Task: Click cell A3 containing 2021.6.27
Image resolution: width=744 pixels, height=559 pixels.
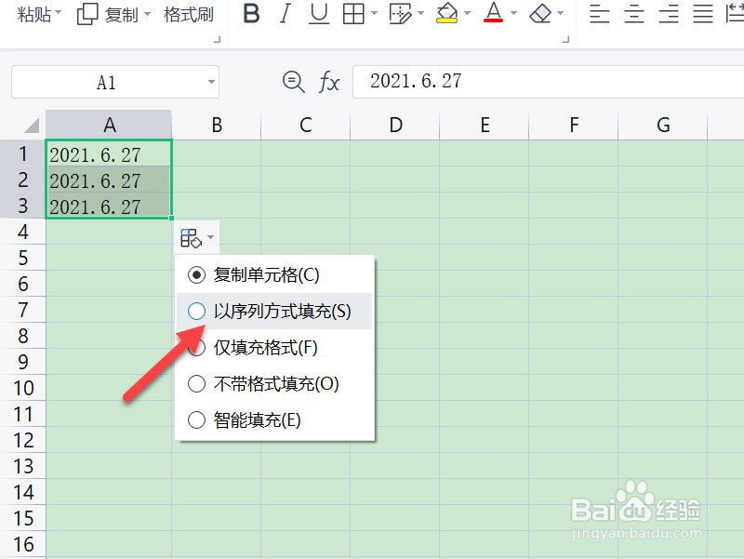Action: click(109, 206)
